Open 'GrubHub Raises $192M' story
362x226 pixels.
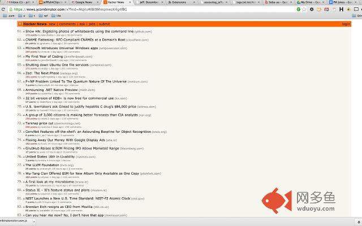click(x=72, y=148)
